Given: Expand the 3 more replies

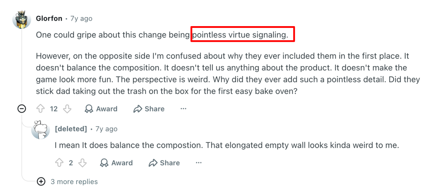Looking at the screenshot, I should tap(41, 181).
